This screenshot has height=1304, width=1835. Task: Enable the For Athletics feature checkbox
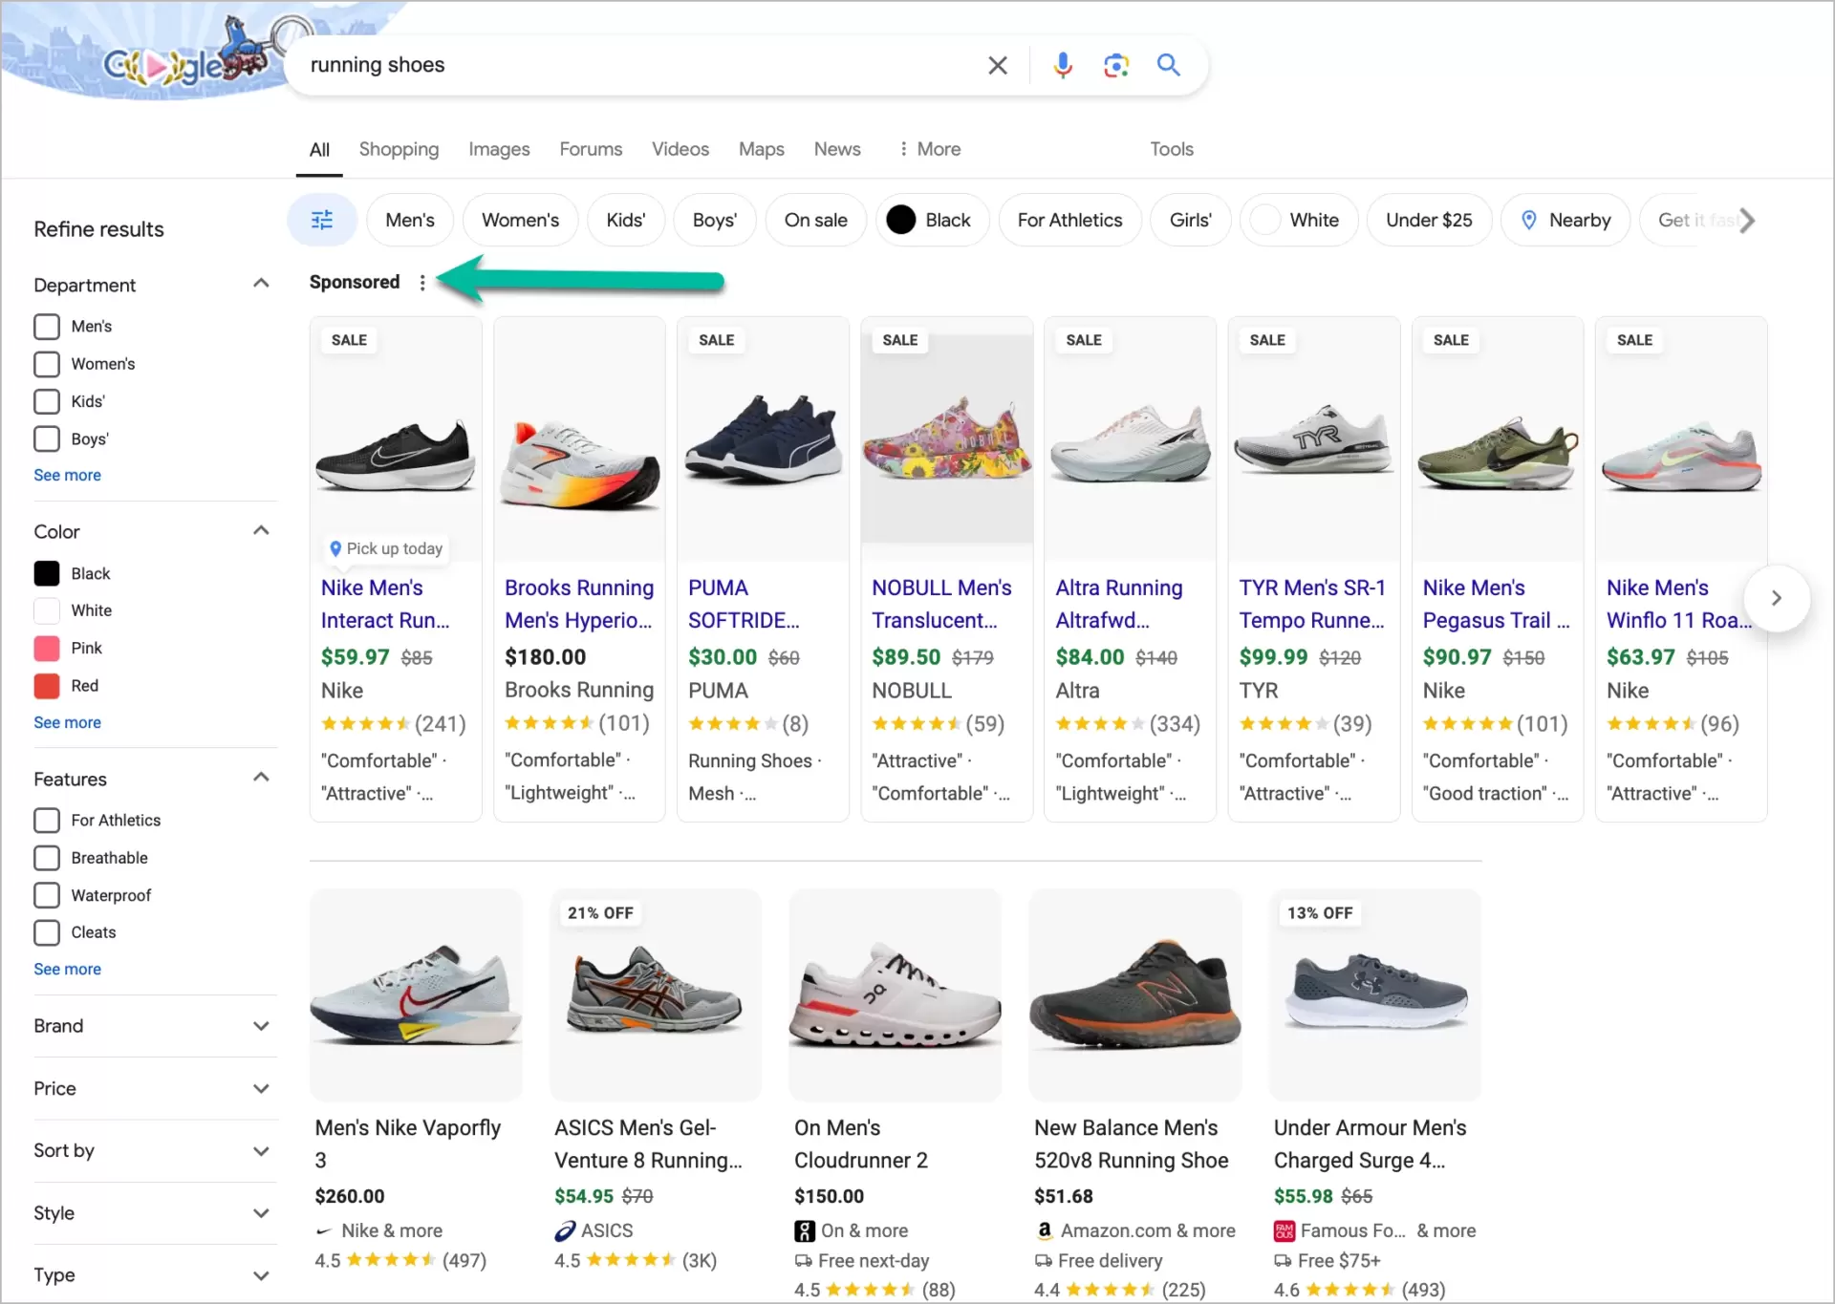pyautogui.click(x=47, y=820)
